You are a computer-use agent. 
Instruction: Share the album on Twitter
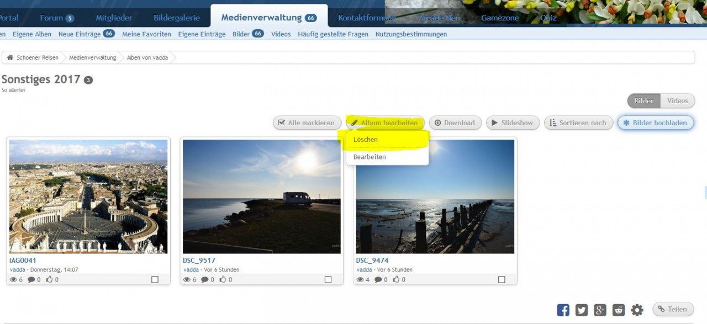(x=582, y=310)
